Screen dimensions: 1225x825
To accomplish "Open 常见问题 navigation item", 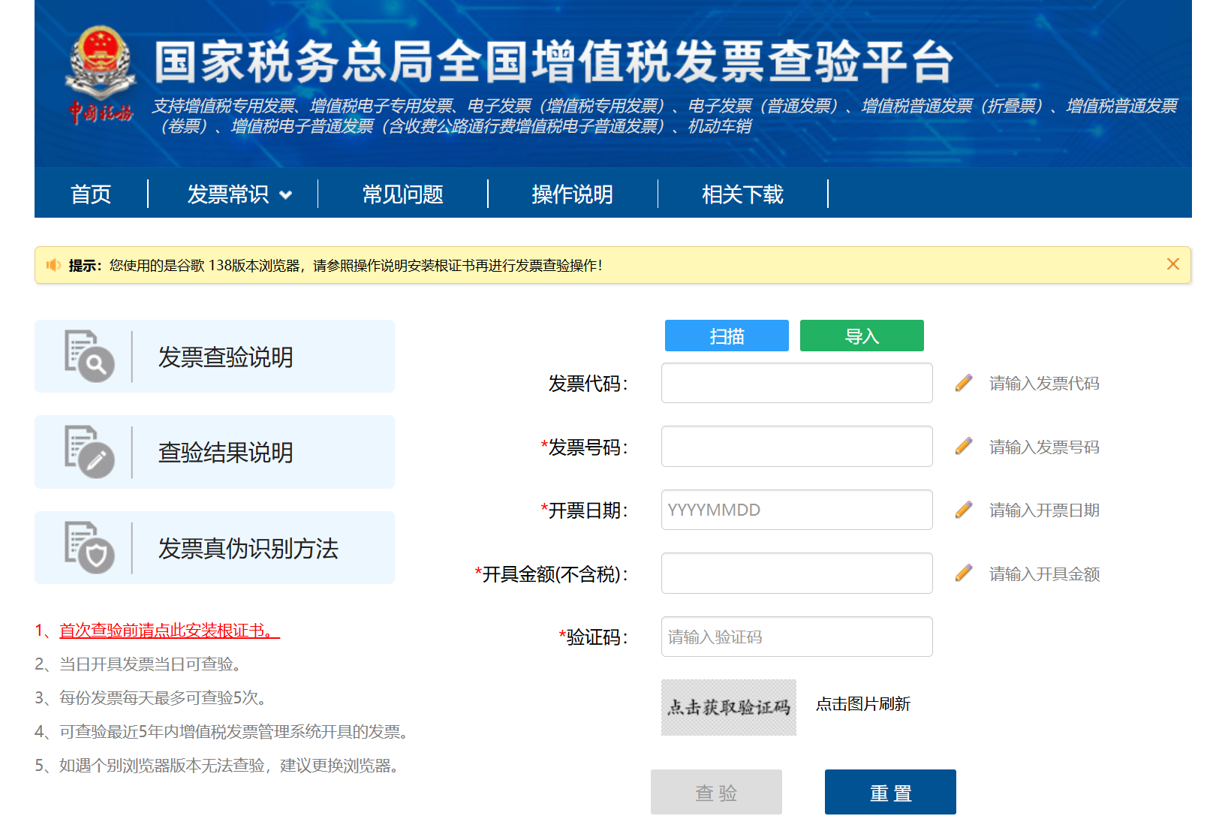I will point(402,194).
